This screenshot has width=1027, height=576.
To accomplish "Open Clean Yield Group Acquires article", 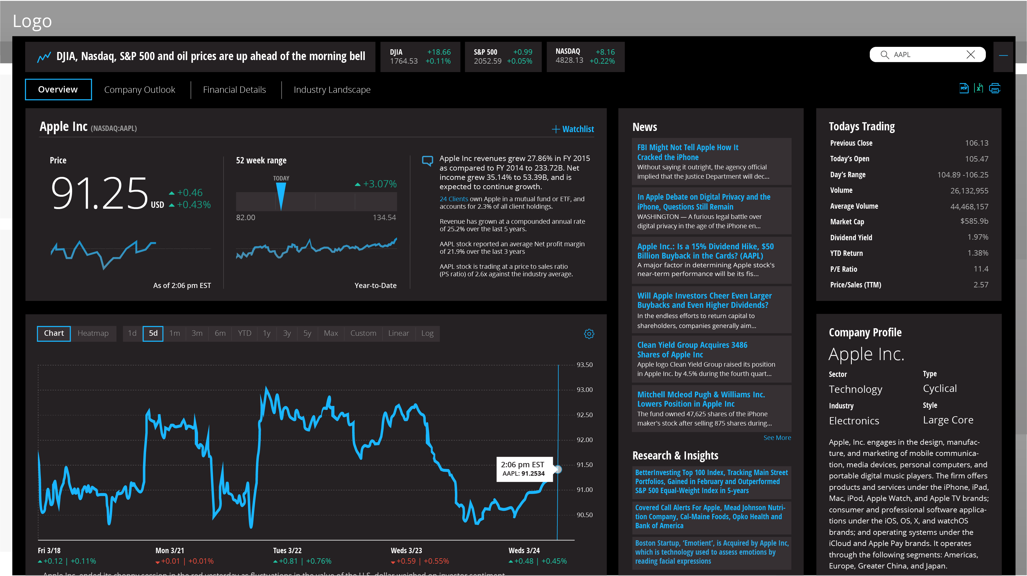I will tap(712, 359).
